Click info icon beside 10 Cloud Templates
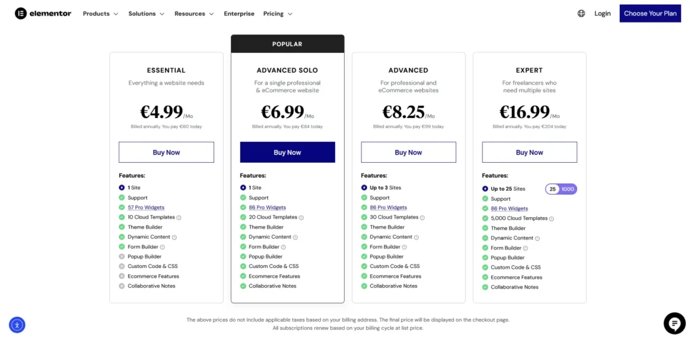The width and height of the screenshot is (696, 342). pos(179,217)
